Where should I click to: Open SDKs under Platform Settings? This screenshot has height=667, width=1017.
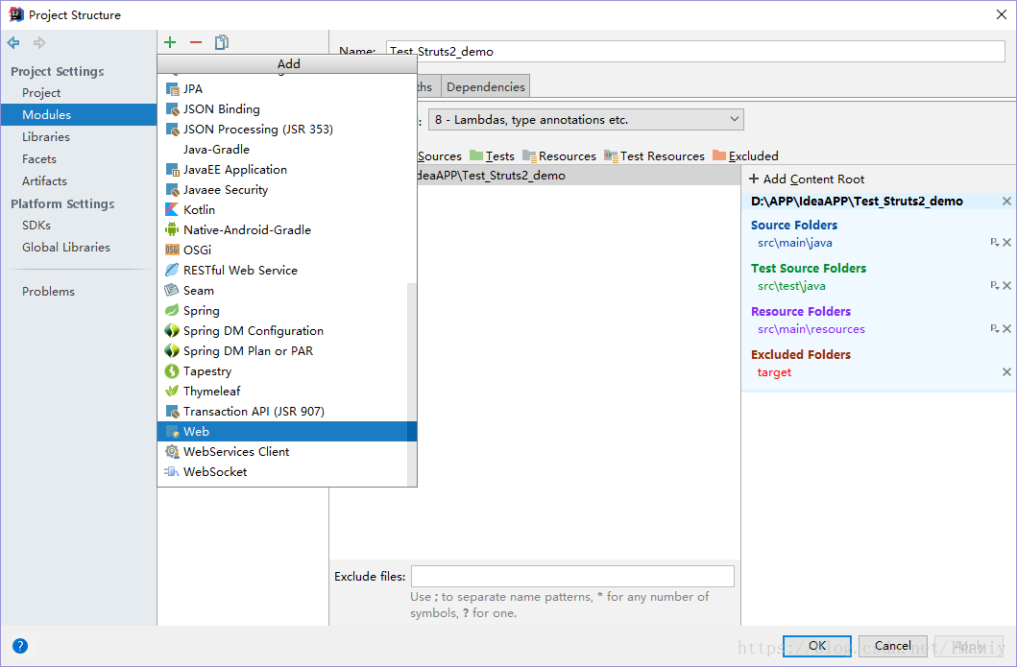tap(79, 225)
